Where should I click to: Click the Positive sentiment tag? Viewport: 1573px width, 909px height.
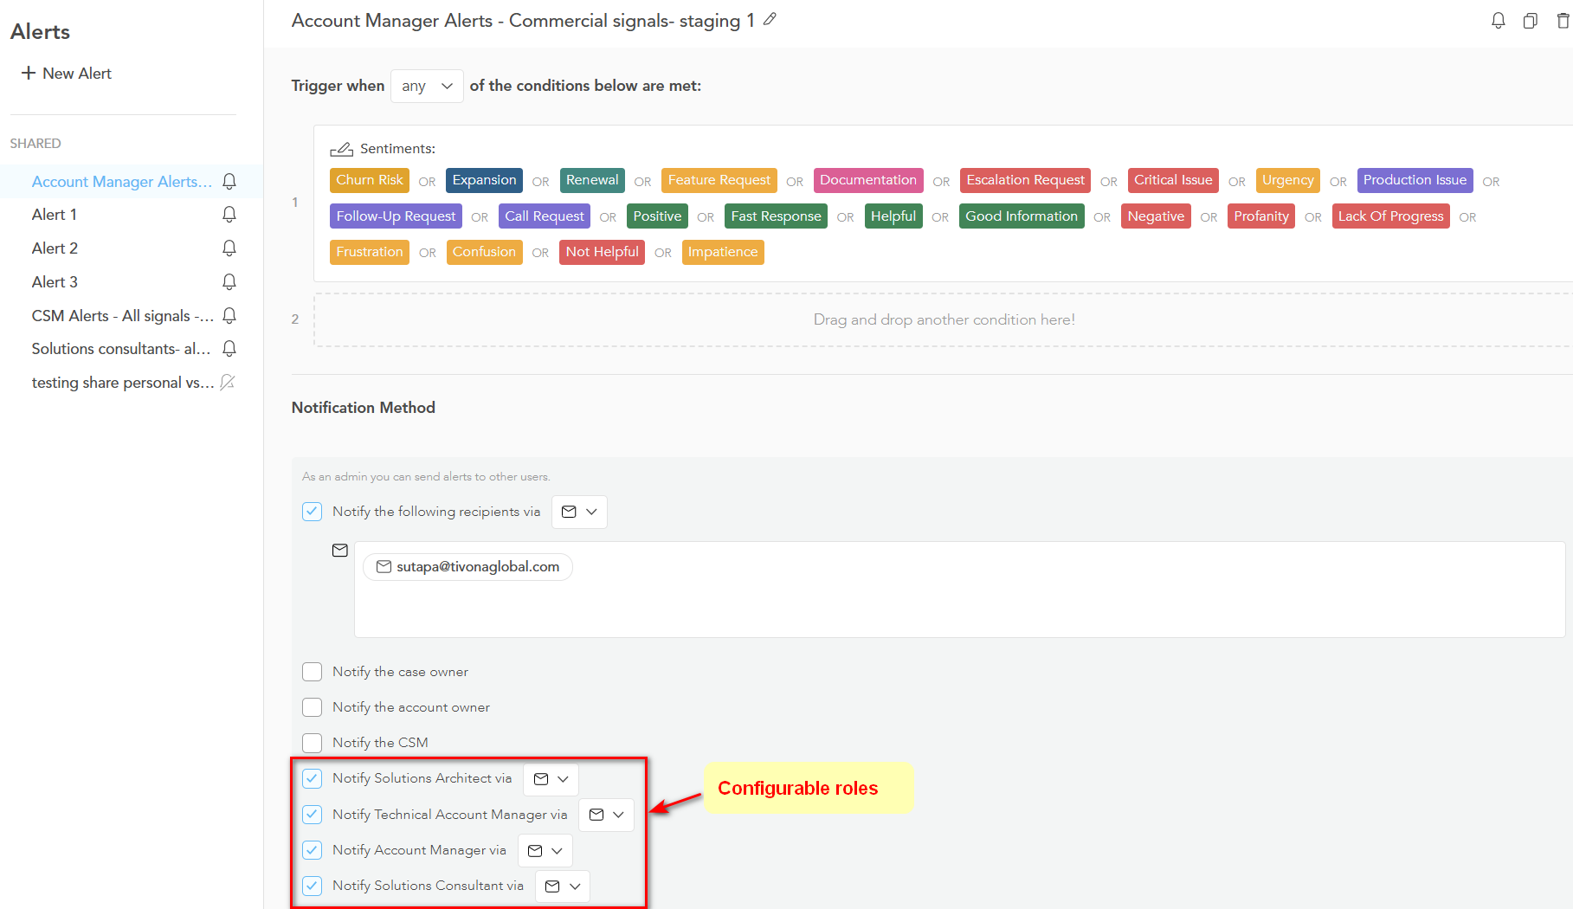[x=657, y=216]
